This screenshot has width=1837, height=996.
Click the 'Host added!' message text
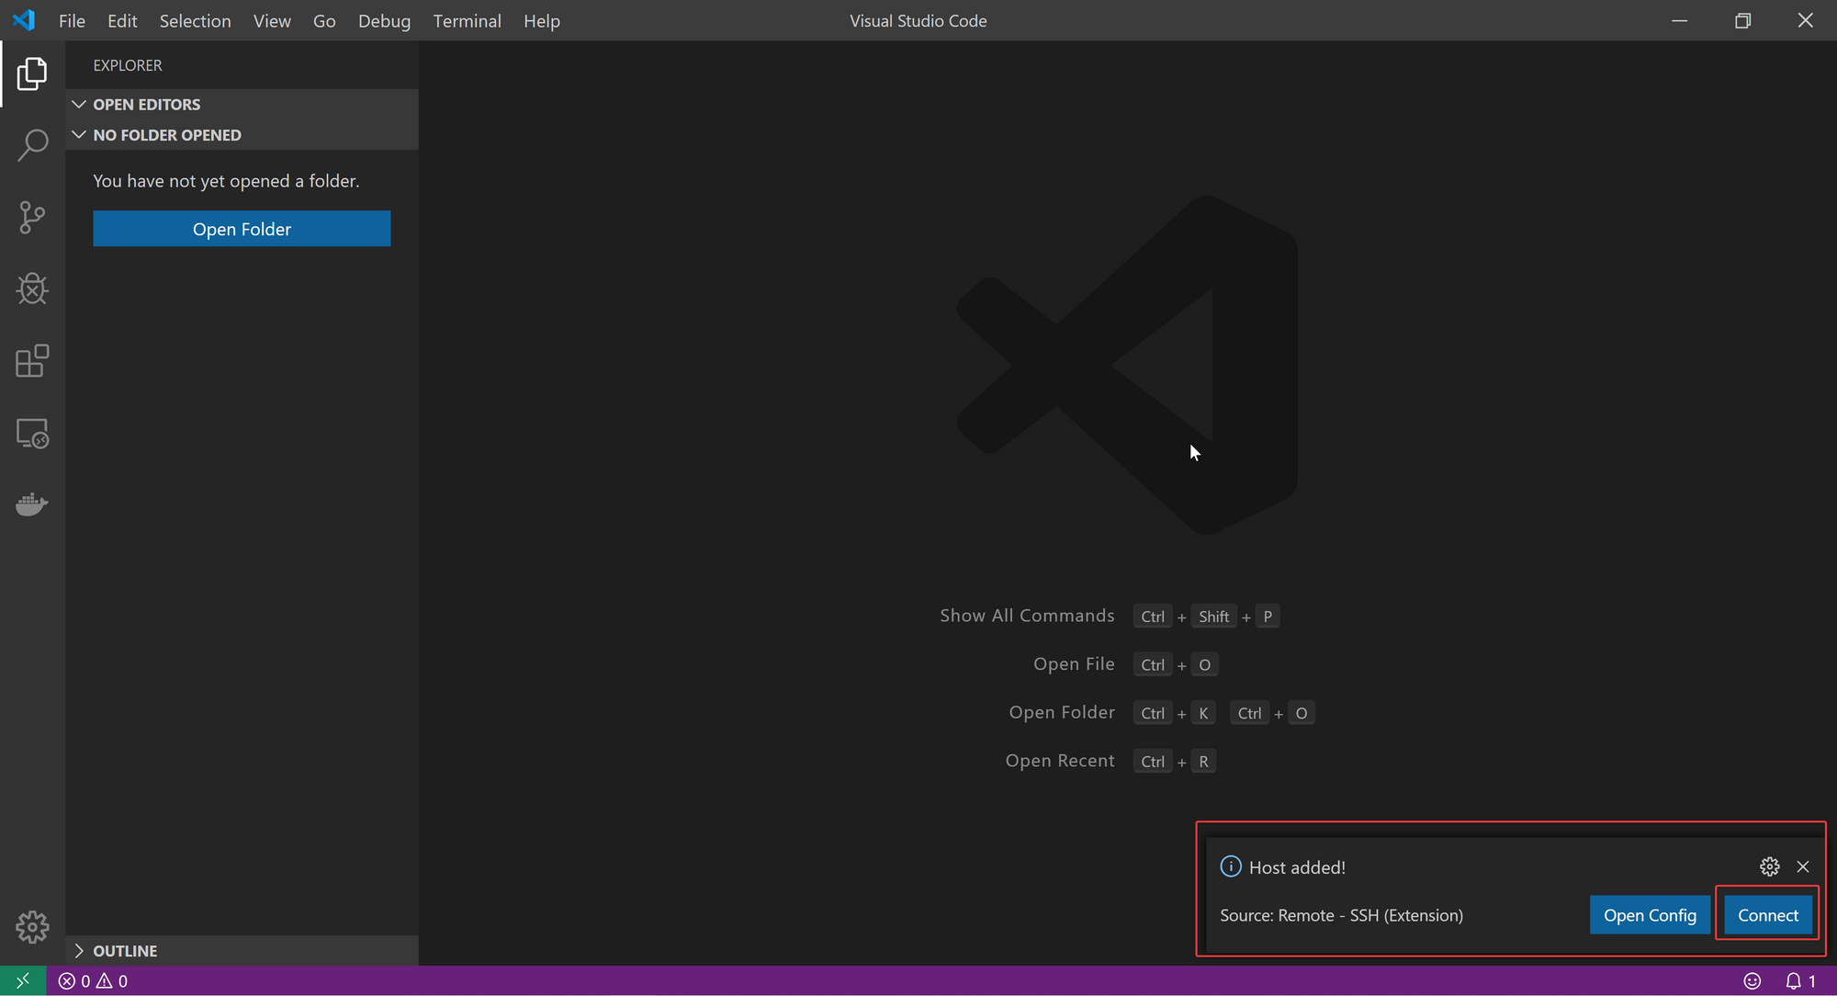tap(1297, 867)
